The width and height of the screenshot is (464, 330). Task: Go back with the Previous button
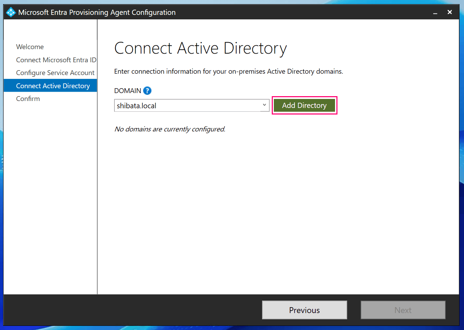click(x=305, y=310)
